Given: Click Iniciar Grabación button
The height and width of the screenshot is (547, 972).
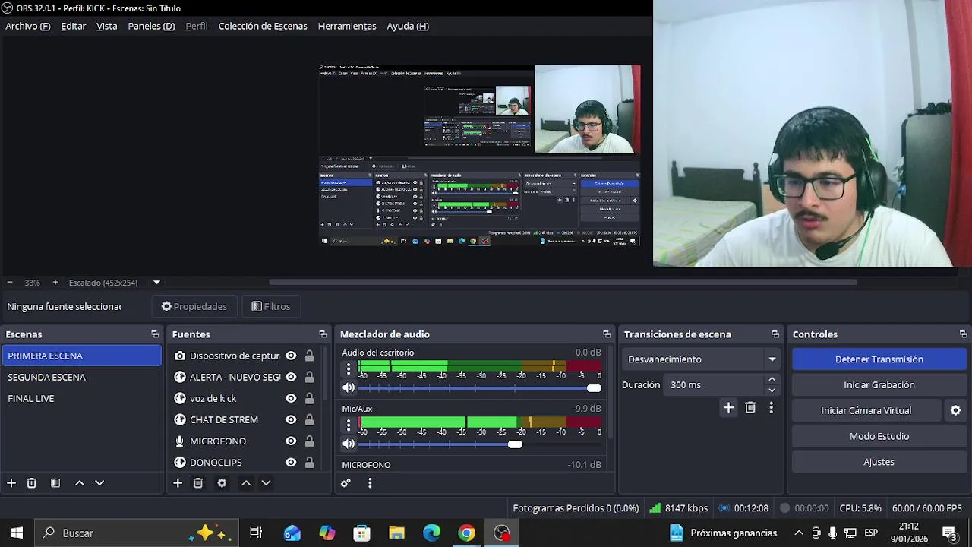Looking at the screenshot, I should point(879,385).
